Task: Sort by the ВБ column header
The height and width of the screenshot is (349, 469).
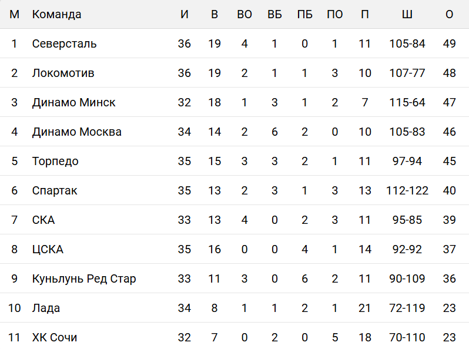Action: (x=274, y=14)
